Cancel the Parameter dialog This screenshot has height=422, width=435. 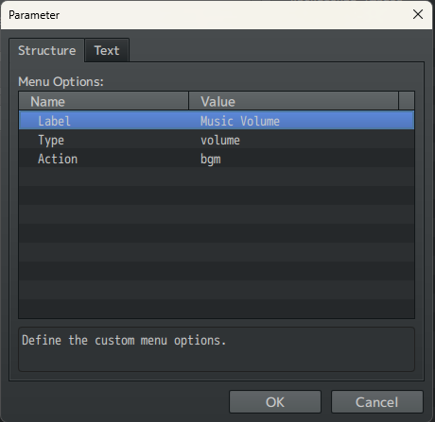pyautogui.click(x=376, y=402)
